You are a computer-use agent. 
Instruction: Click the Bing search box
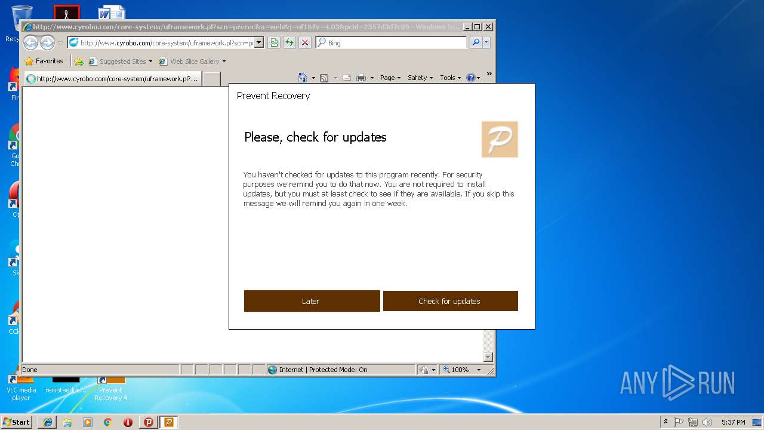tap(392, 43)
